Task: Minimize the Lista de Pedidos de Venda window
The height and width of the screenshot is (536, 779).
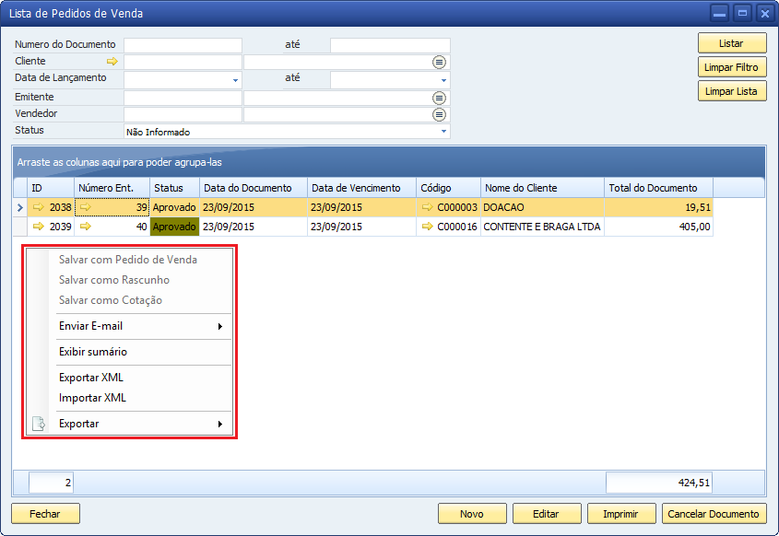Action: [x=719, y=14]
